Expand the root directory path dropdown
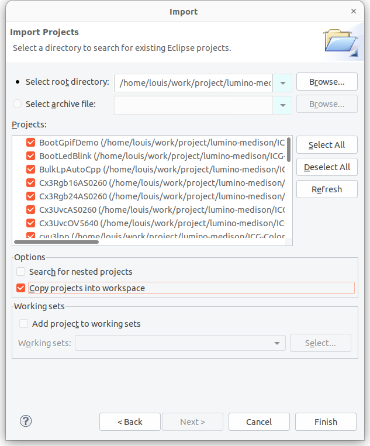 283,83
